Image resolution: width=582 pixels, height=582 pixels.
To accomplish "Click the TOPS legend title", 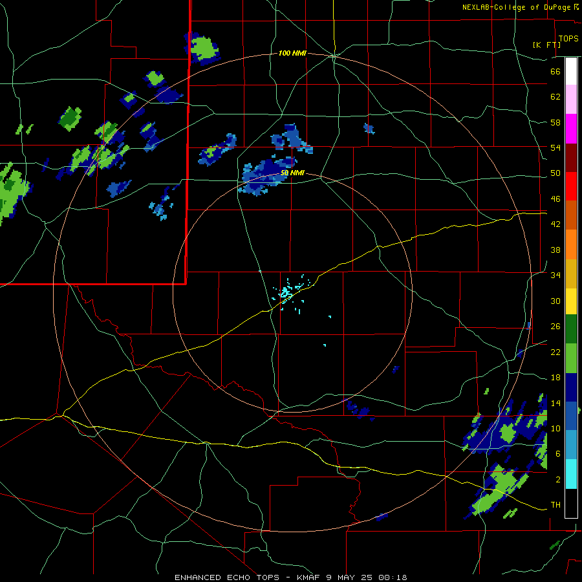I will point(568,38).
